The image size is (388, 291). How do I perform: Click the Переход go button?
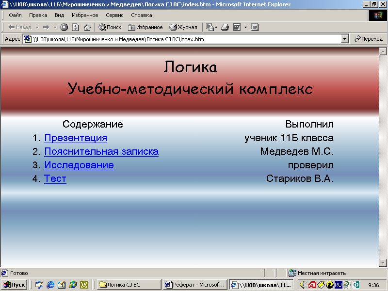pos(369,39)
